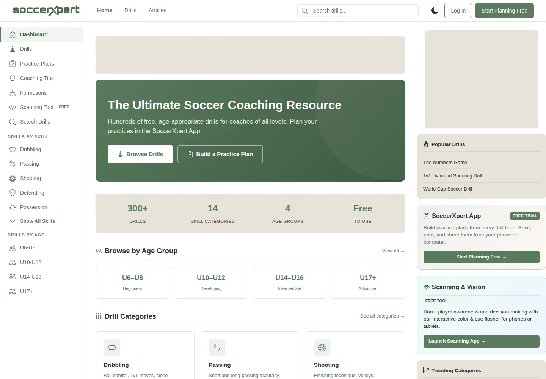Select the Passing arrows icon in the sidebar
Screen dimensions: 546x379
click(13, 164)
